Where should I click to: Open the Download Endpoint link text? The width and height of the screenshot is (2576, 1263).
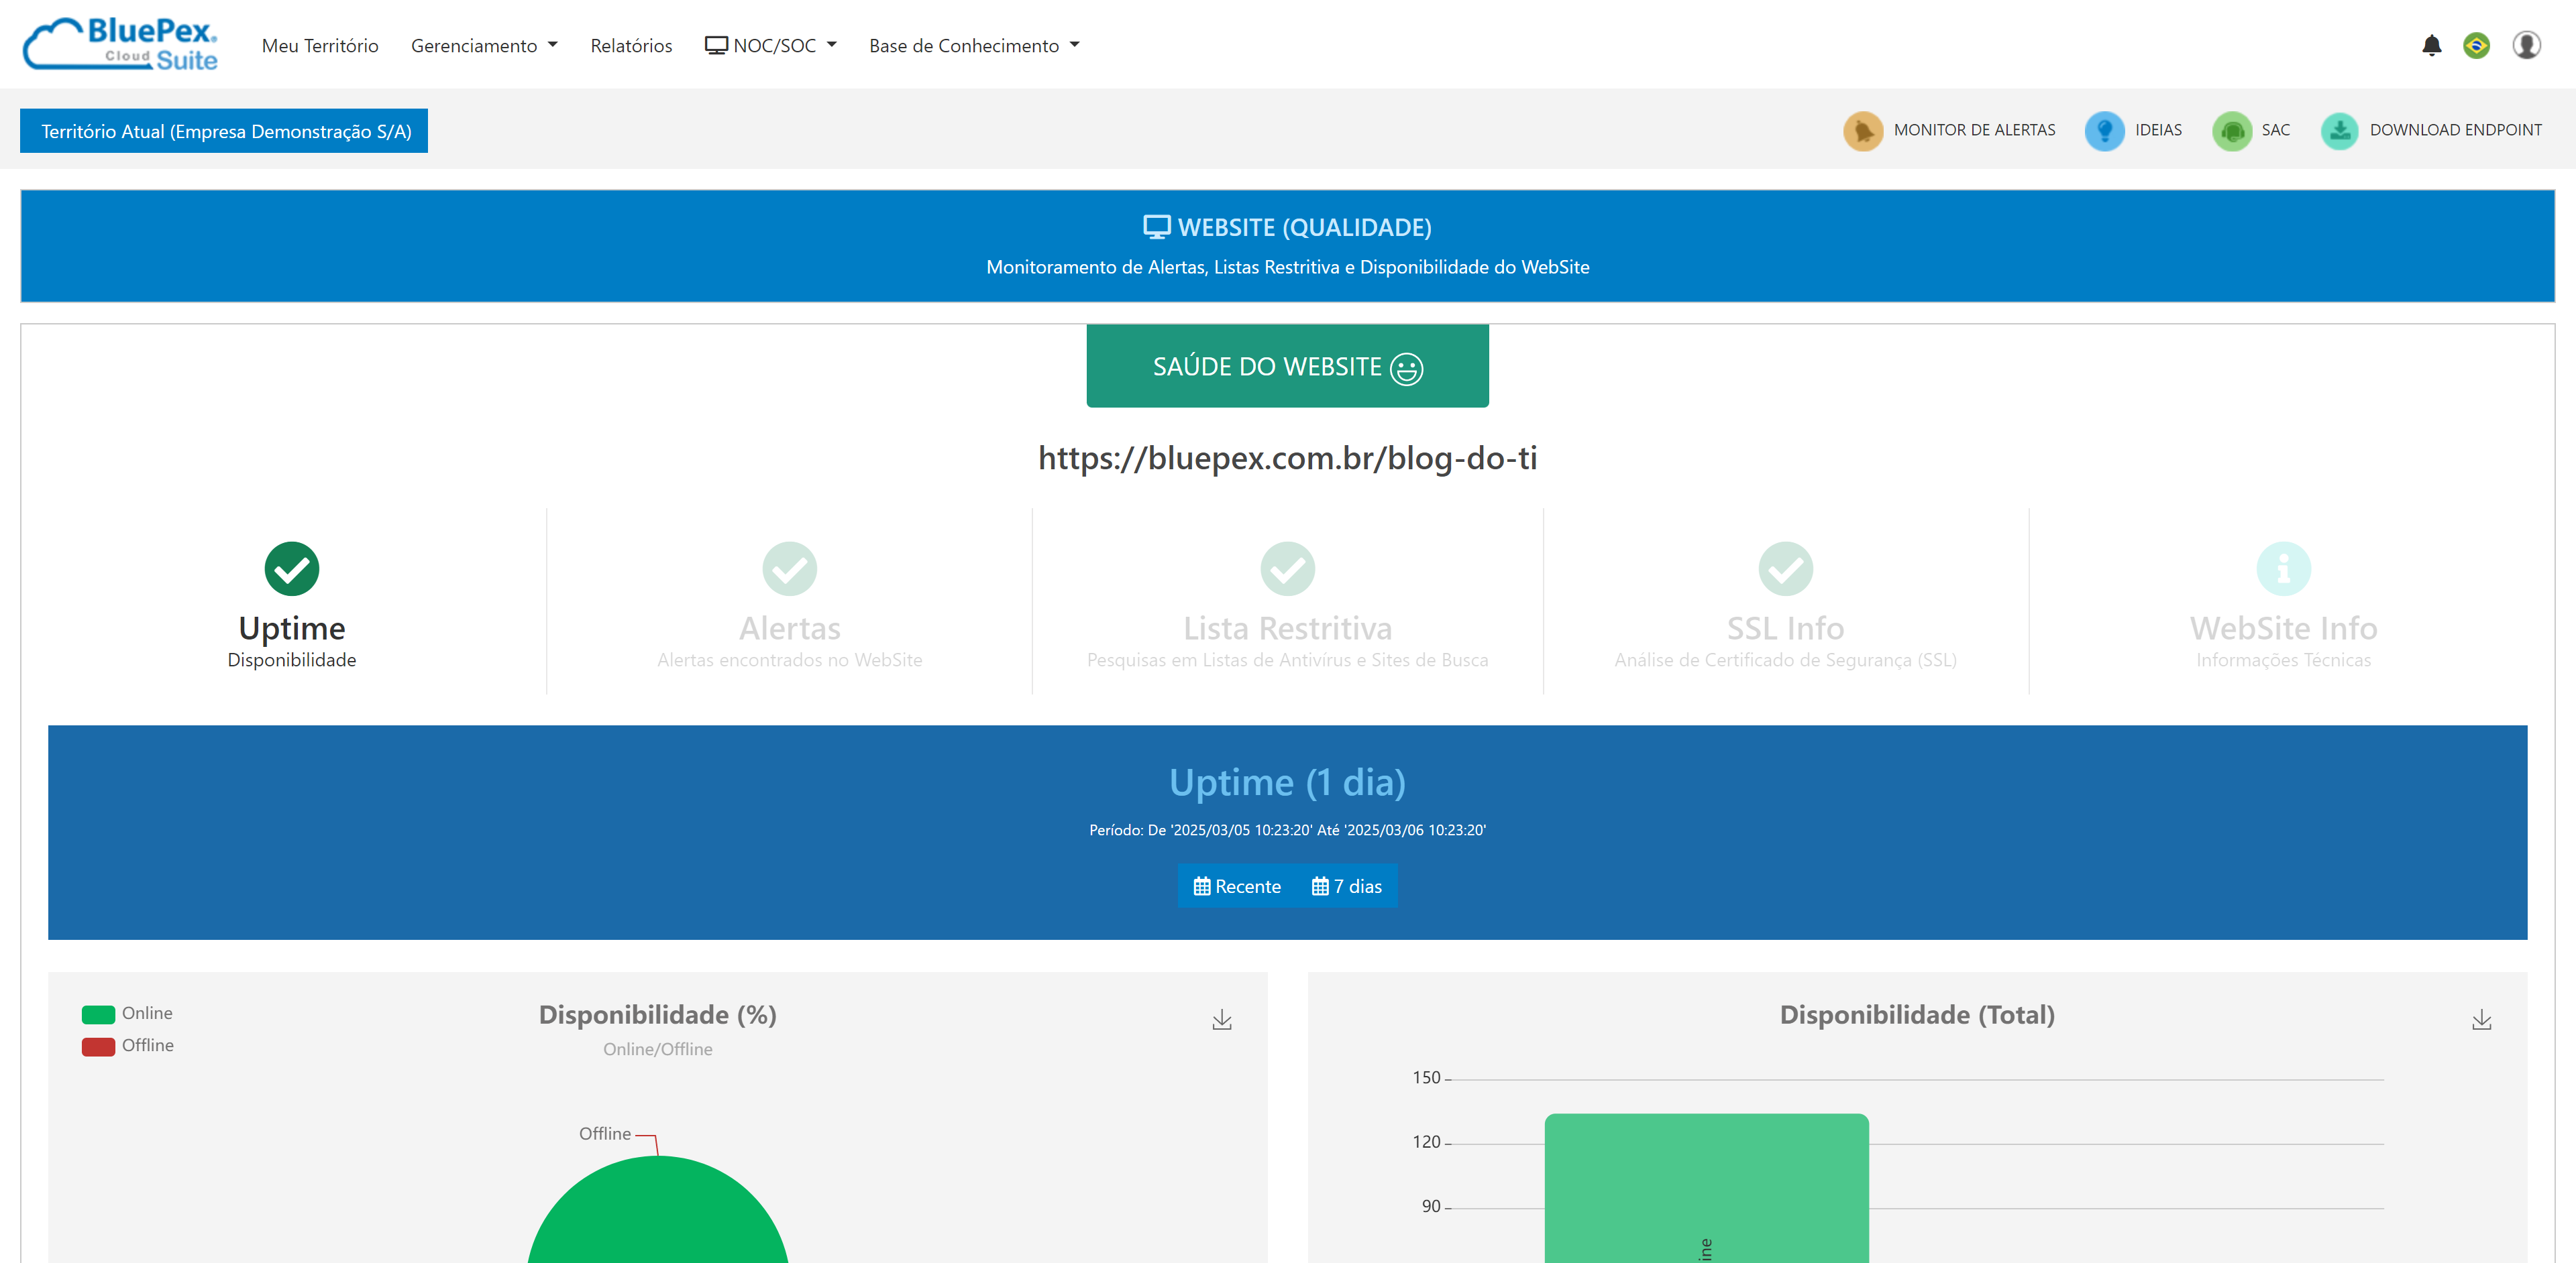2455,130
